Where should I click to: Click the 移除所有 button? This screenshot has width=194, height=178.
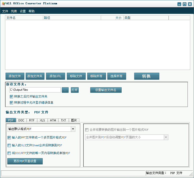point(96,76)
